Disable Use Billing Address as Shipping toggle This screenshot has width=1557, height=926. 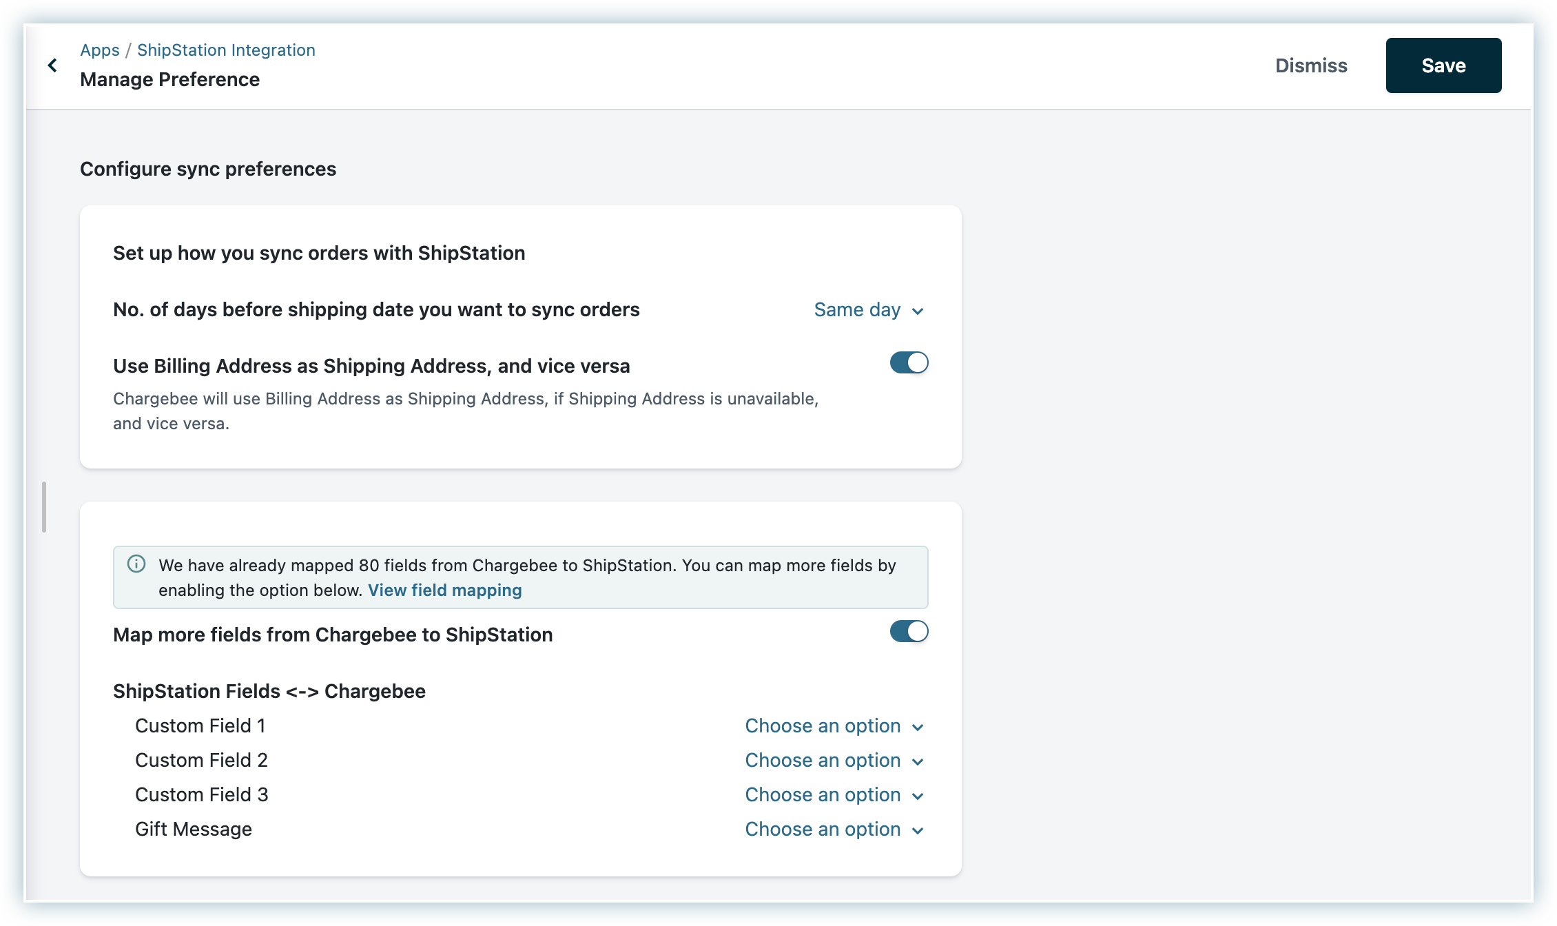pyautogui.click(x=909, y=362)
